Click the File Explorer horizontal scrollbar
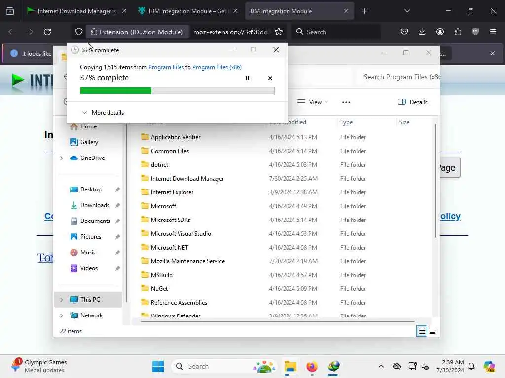The image size is (505, 378). 277,321
